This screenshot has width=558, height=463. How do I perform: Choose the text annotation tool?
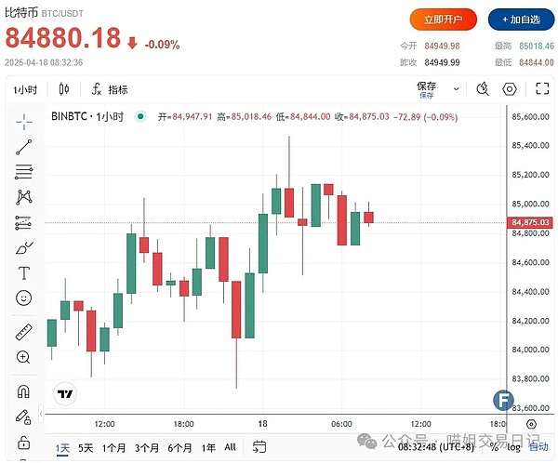click(x=24, y=273)
